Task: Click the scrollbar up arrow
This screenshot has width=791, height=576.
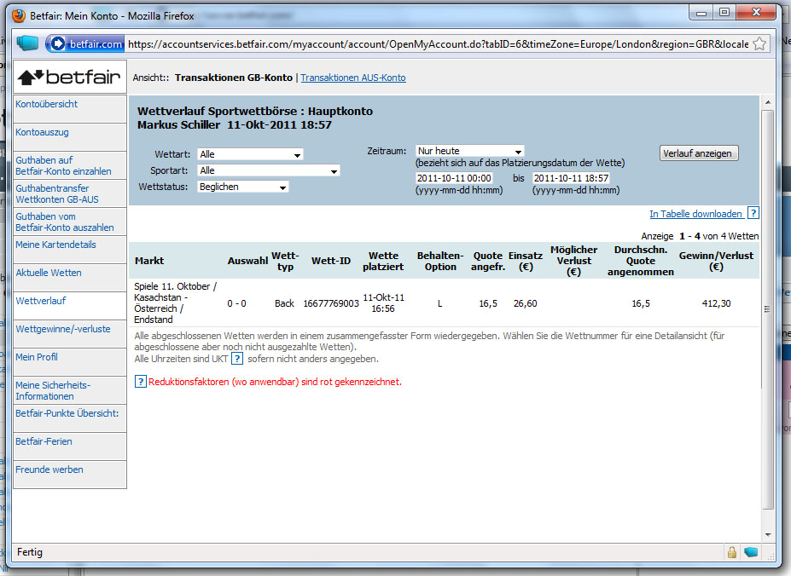Action: point(768,102)
